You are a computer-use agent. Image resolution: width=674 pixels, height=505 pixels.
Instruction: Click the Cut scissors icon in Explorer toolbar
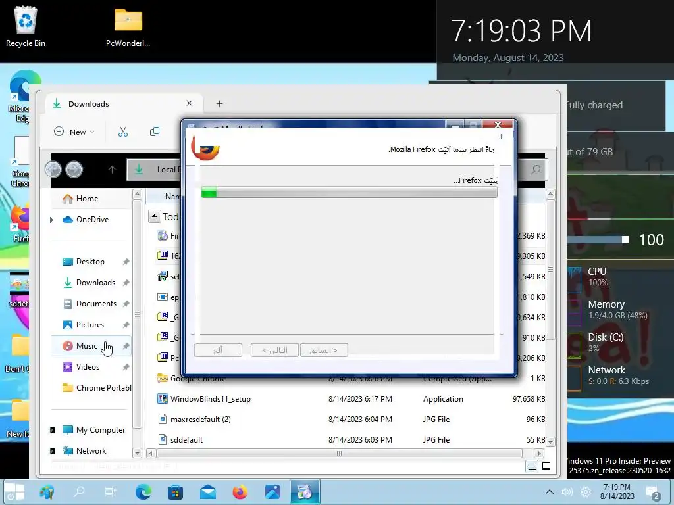[x=123, y=132]
